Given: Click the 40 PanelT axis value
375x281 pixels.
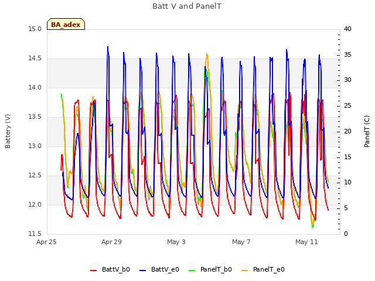Looking at the screenshot, I should pos(347,29).
